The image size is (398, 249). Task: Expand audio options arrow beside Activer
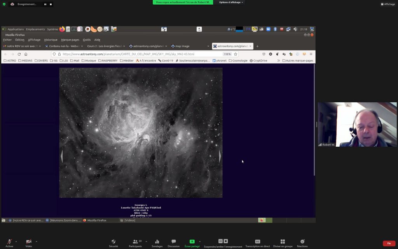point(16,241)
